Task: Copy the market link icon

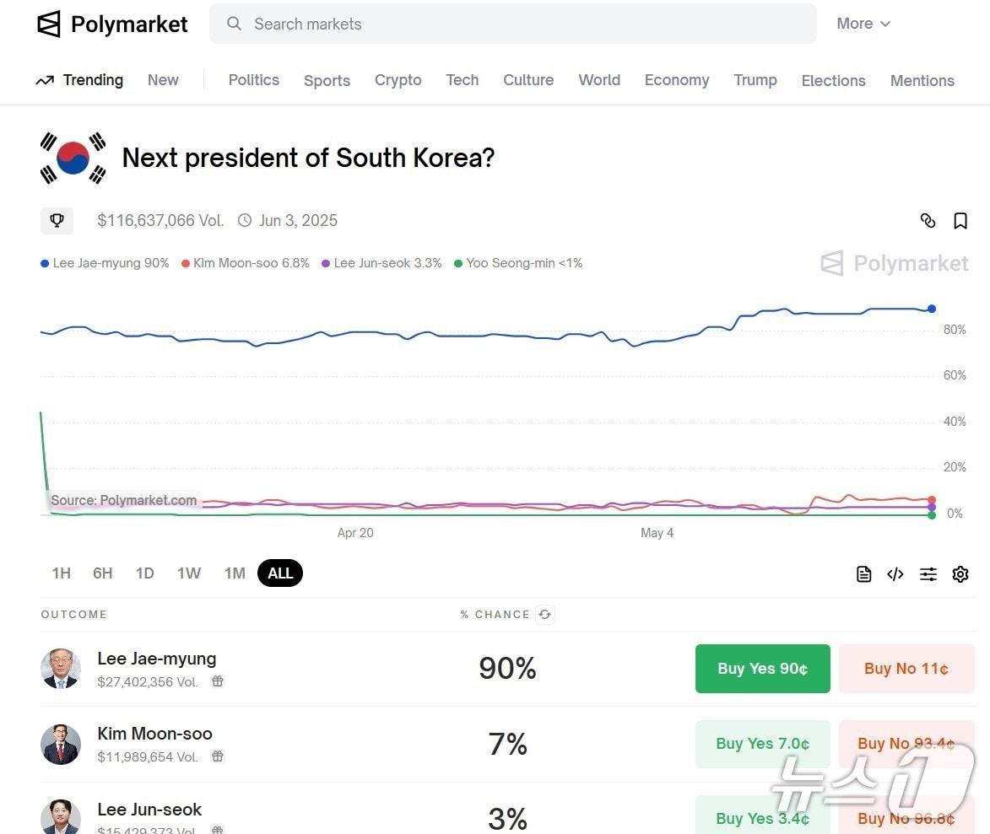Action: [928, 221]
